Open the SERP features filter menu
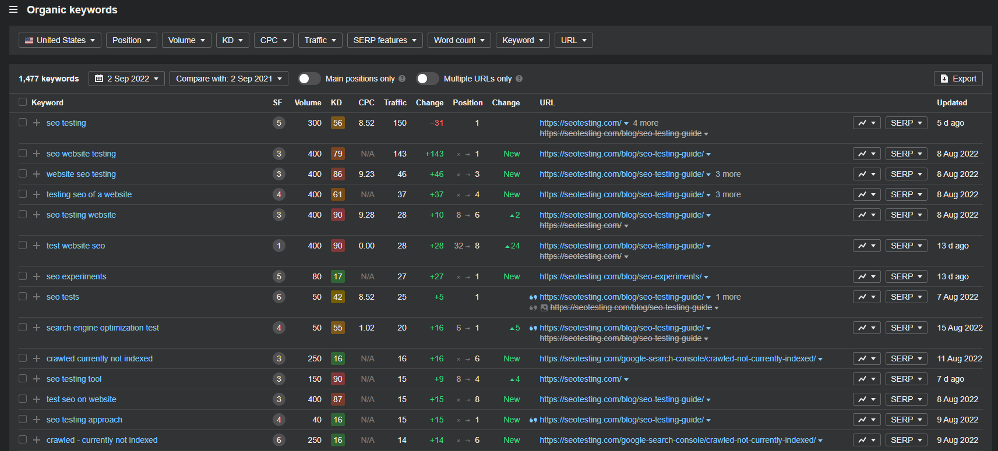The width and height of the screenshot is (998, 451). coord(385,40)
